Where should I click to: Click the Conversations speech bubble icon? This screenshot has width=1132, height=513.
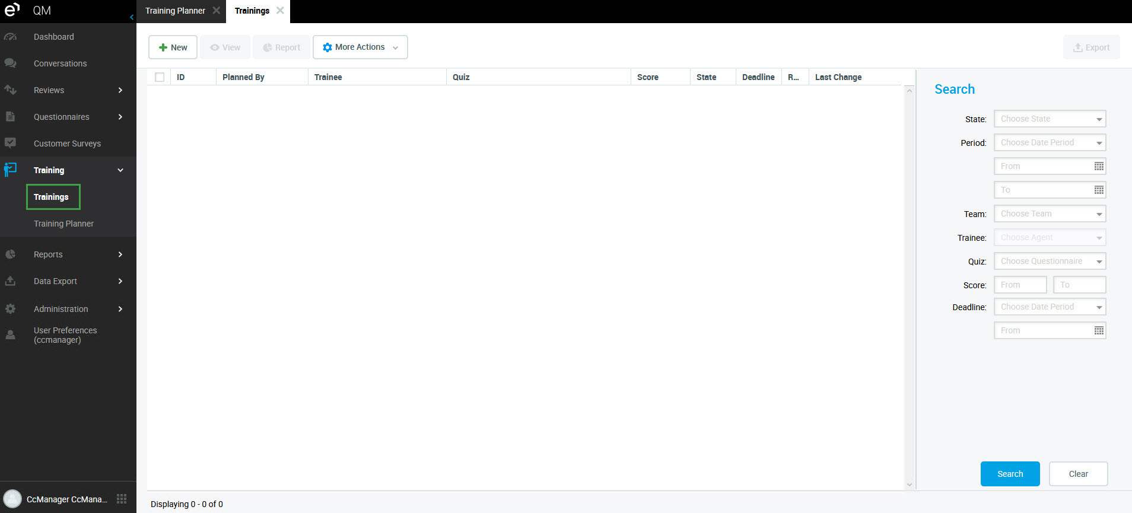coord(10,63)
